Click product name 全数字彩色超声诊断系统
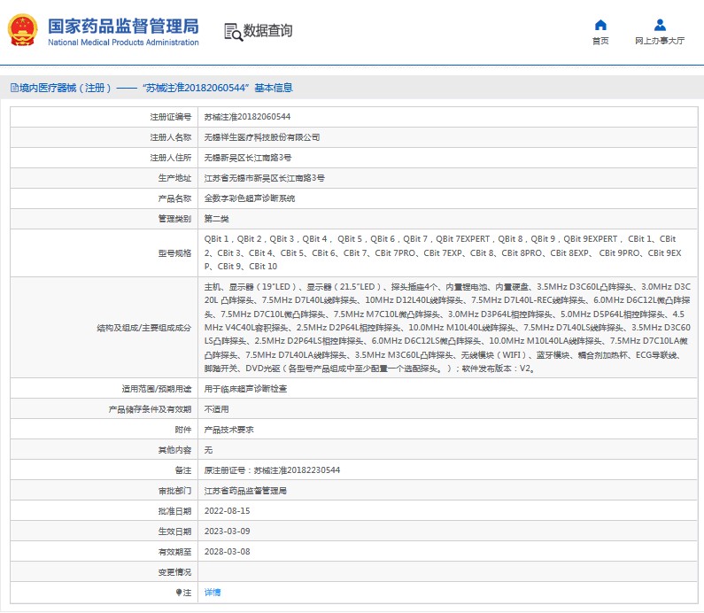 coord(250,198)
